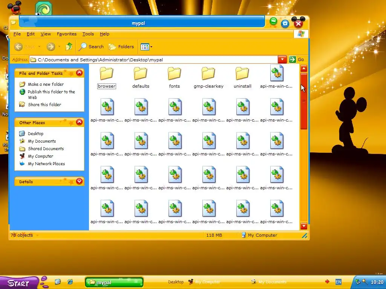386x289 pixels.
Task: Click the Go button
Action: coord(296,59)
